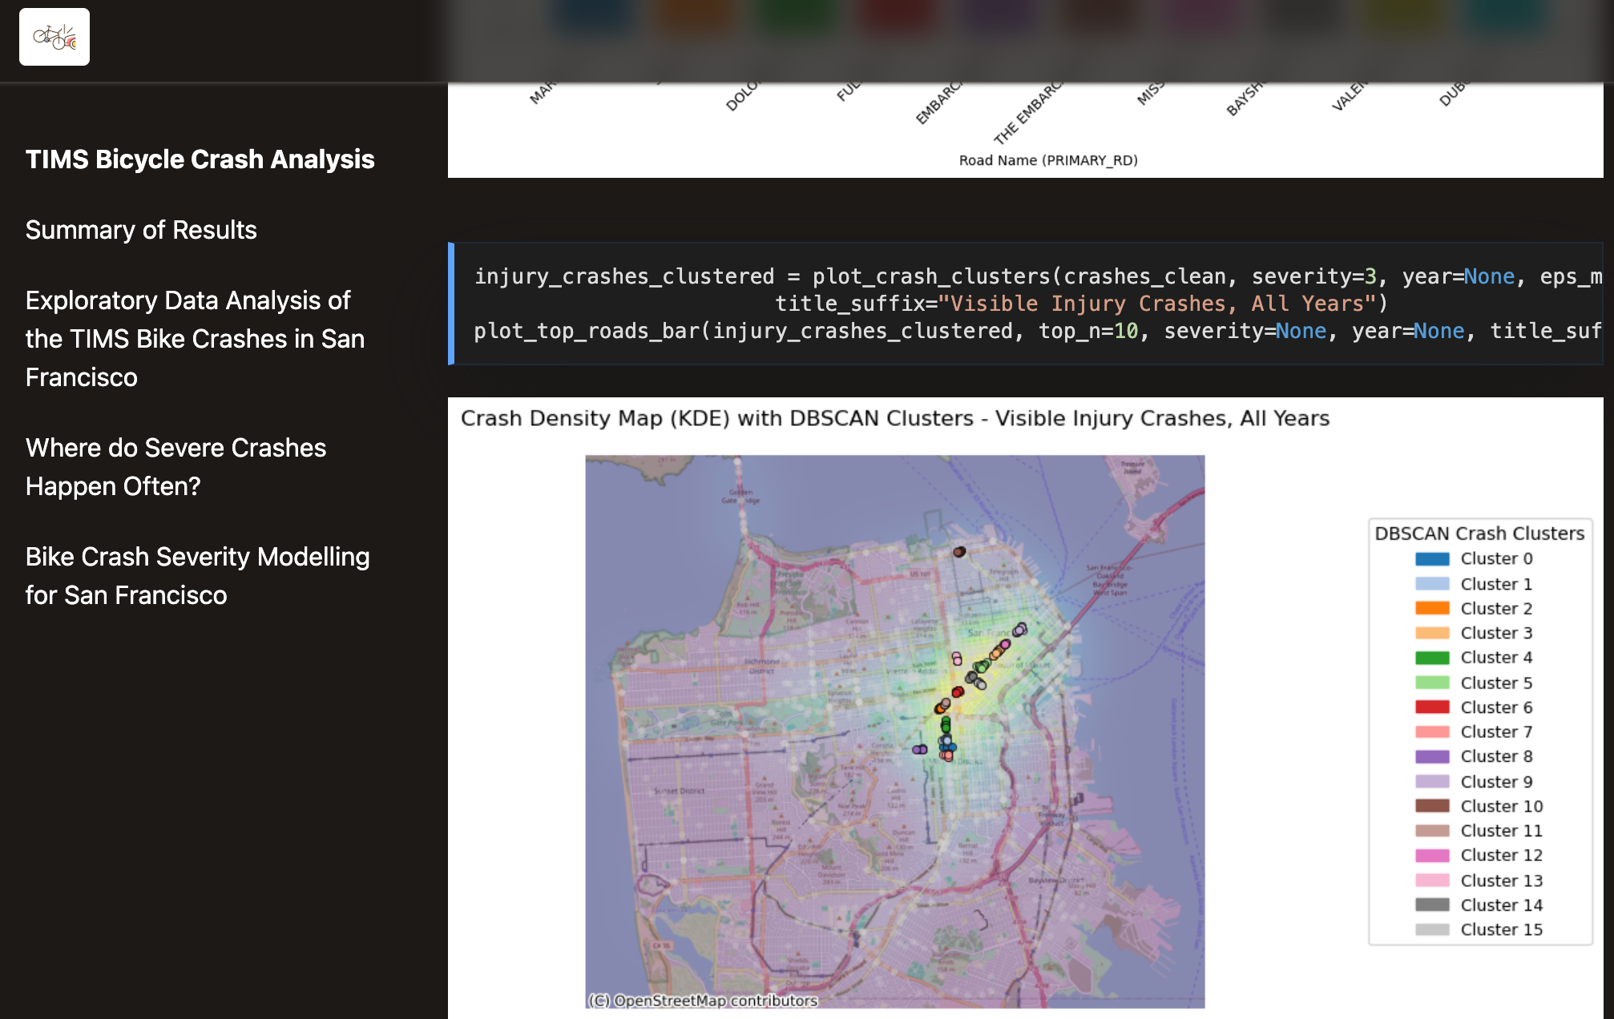Open TIMS Bicycle Crash Analysis page

click(x=200, y=159)
